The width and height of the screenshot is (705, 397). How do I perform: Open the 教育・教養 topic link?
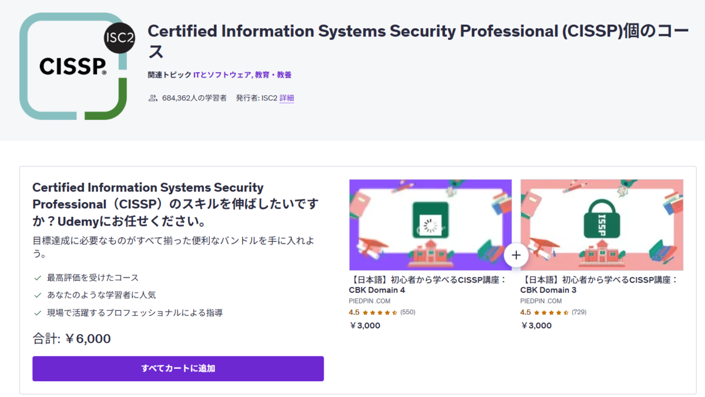pyautogui.click(x=273, y=75)
